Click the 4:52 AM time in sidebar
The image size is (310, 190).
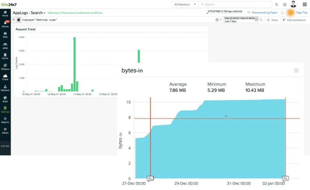pyautogui.click(x=5, y=146)
